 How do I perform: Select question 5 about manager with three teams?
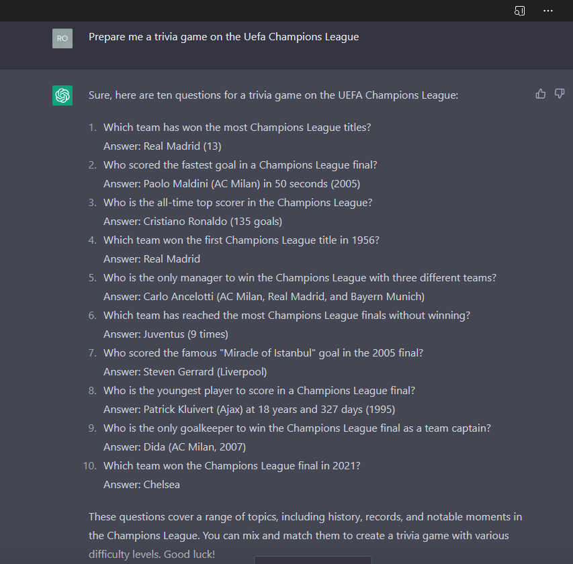300,278
